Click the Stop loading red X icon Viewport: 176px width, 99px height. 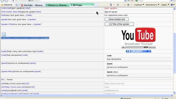[x=132, y=1]
